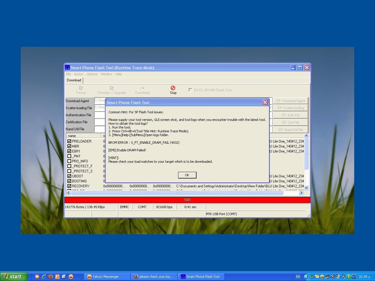Click the COM7 status bar cell
The image size is (375, 281).
pyautogui.click(x=142, y=207)
